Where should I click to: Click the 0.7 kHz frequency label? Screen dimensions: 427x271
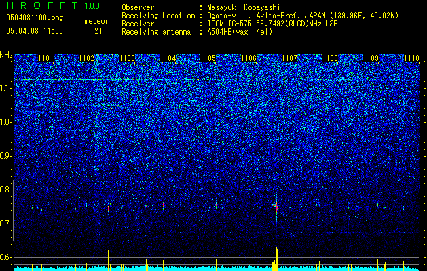tap(5, 224)
